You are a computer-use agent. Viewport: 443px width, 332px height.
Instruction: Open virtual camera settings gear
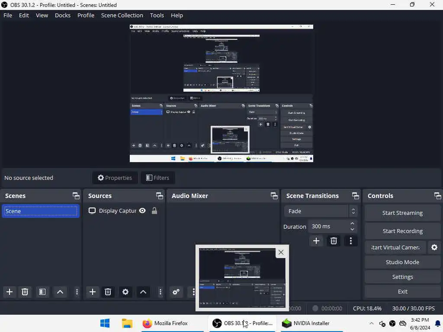(434, 247)
